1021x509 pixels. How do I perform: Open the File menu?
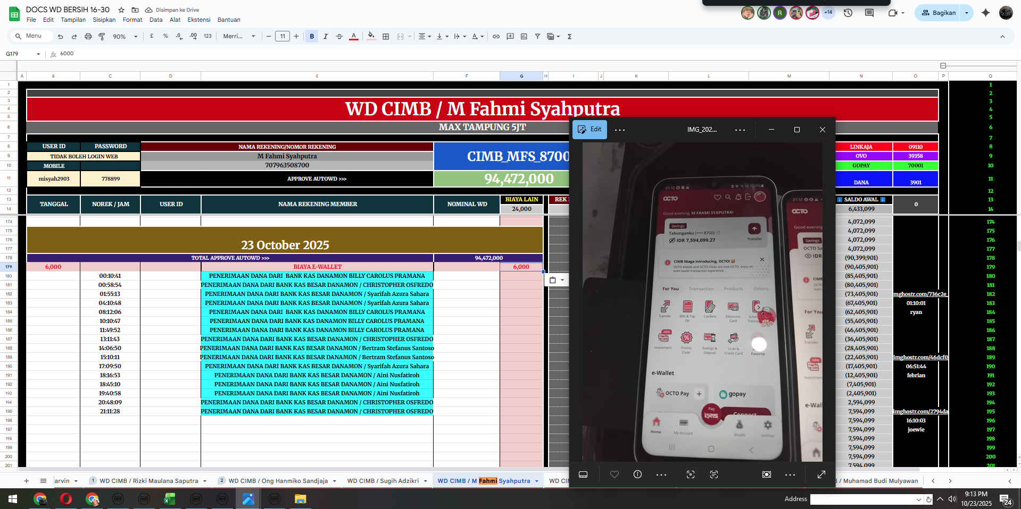point(31,20)
